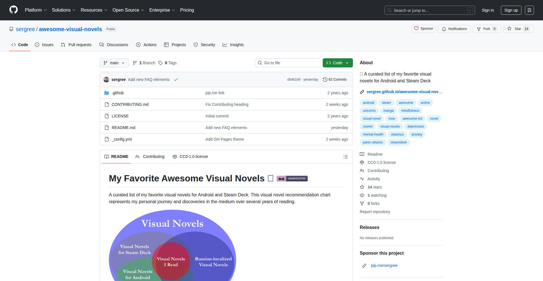Star the awesome-visual-novels repository
The height and width of the screenshot is (281, 543).
(518, 29)
